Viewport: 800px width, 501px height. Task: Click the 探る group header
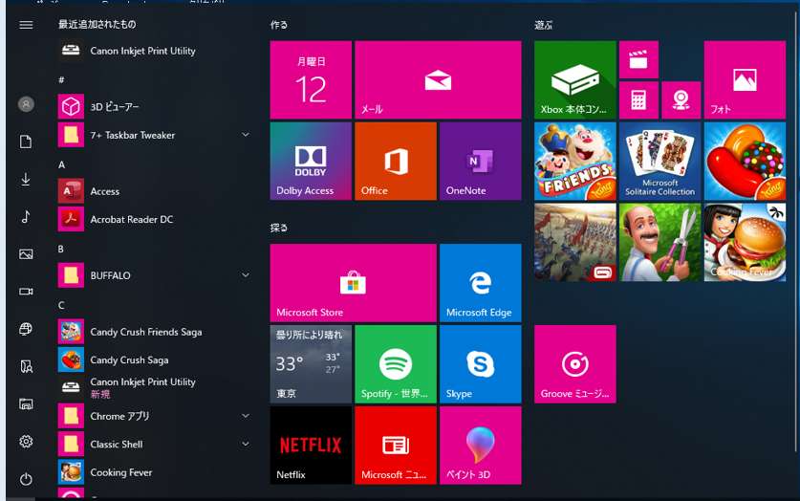pos(279,228)
